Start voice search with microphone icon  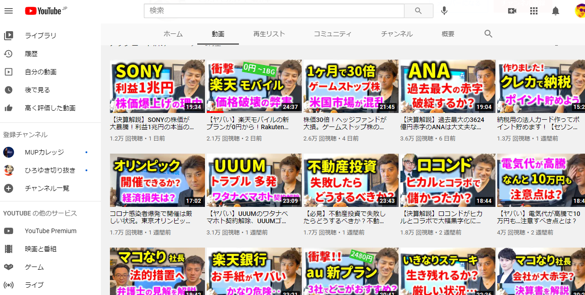pyautogui.click(x=444, y=11)
